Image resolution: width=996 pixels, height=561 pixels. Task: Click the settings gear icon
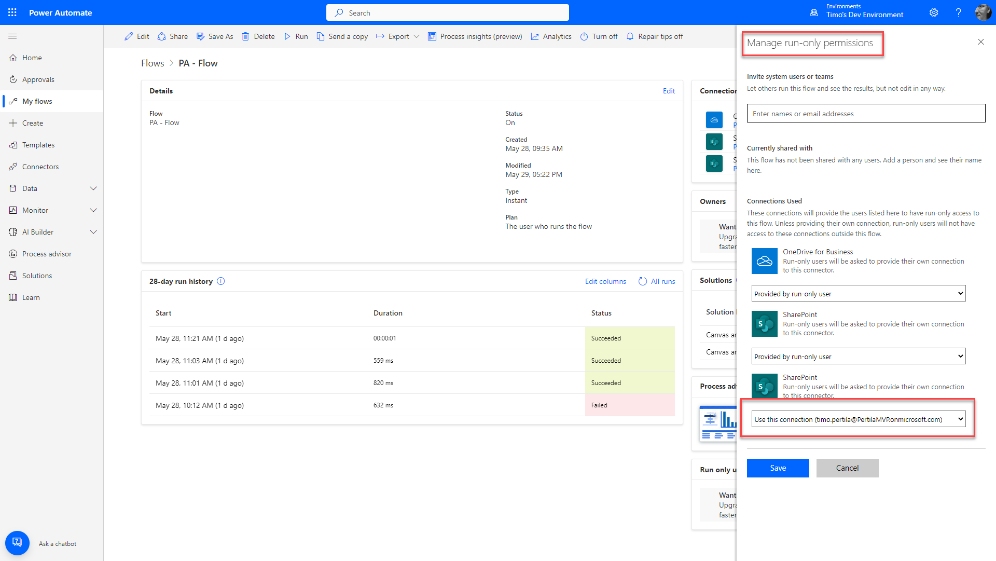[934, 12]
